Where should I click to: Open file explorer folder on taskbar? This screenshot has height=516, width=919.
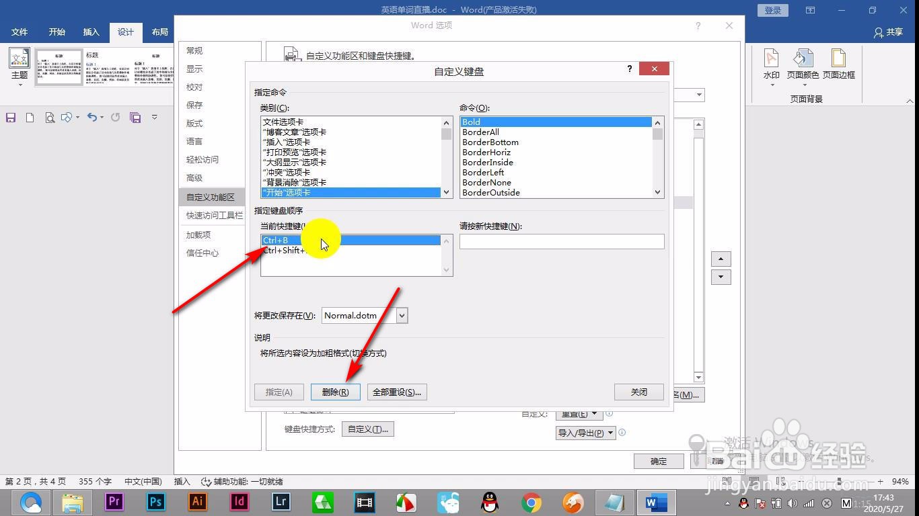[73, 502]
